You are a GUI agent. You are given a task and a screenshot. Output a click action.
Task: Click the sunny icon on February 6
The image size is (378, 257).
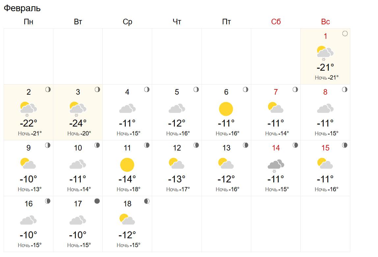click(x=226, y=109)
